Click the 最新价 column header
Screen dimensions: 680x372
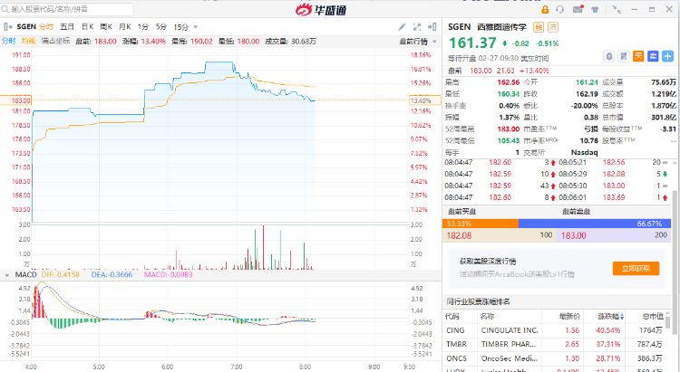click(569, 317)
